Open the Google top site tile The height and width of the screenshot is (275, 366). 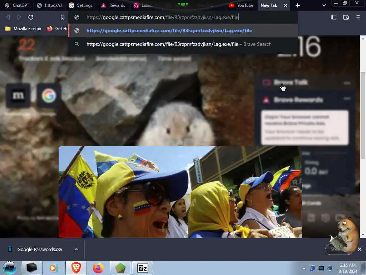coord(49,95)
